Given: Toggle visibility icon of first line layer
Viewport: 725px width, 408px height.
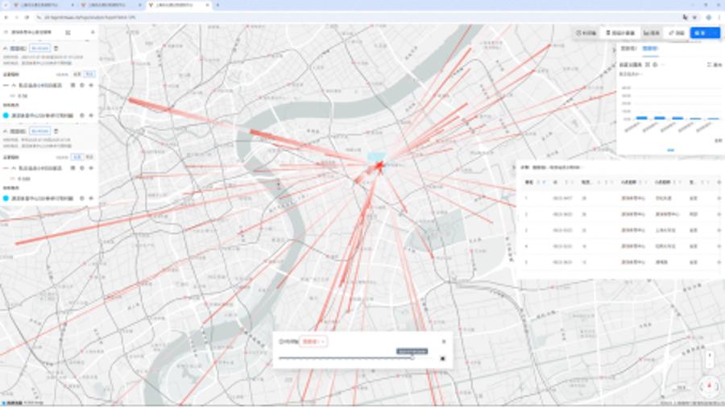Looking at the screenshot, I should click(82, 84).
